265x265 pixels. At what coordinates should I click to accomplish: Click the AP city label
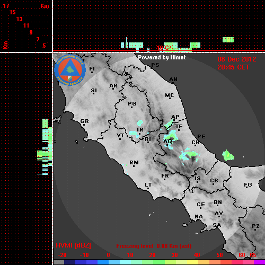175,117
